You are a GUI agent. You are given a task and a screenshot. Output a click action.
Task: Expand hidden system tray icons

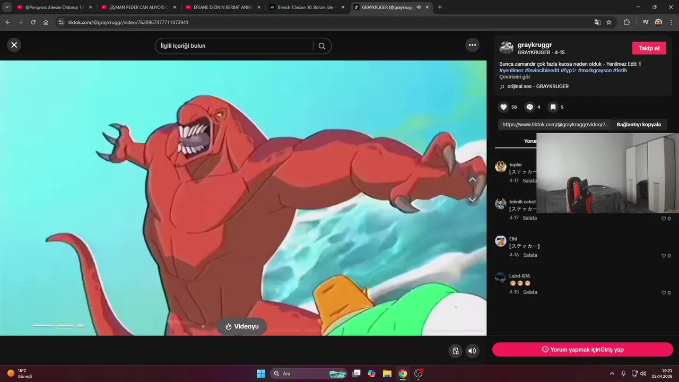(x=611, y=374)
